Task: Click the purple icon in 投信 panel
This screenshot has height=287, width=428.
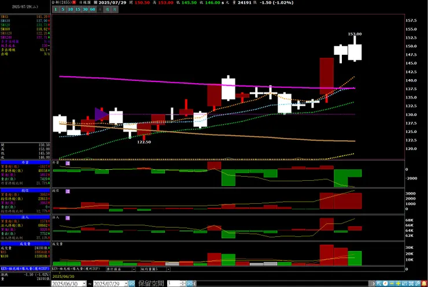Action: (x=68, y=191)
